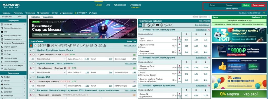Filter Live события by hockey puck icon

click(x=48, y=45)
